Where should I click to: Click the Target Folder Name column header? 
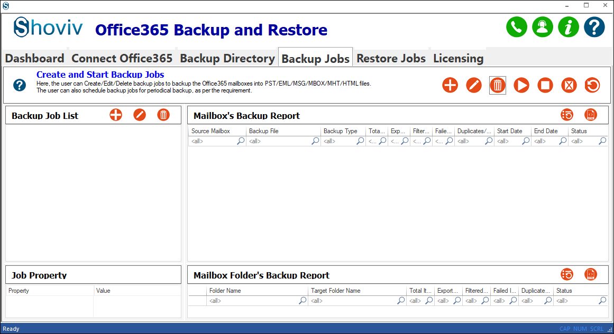pos(358,291)
